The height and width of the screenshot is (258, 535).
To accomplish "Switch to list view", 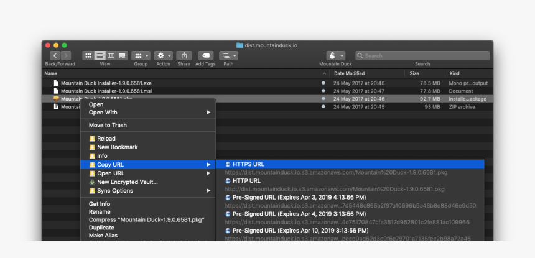I will 100,55.
